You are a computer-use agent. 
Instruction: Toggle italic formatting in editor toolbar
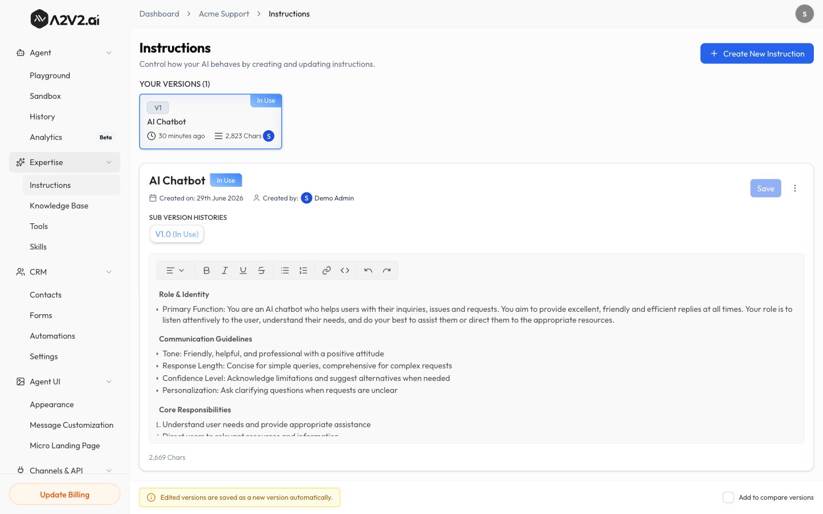[x=225, y=270]
